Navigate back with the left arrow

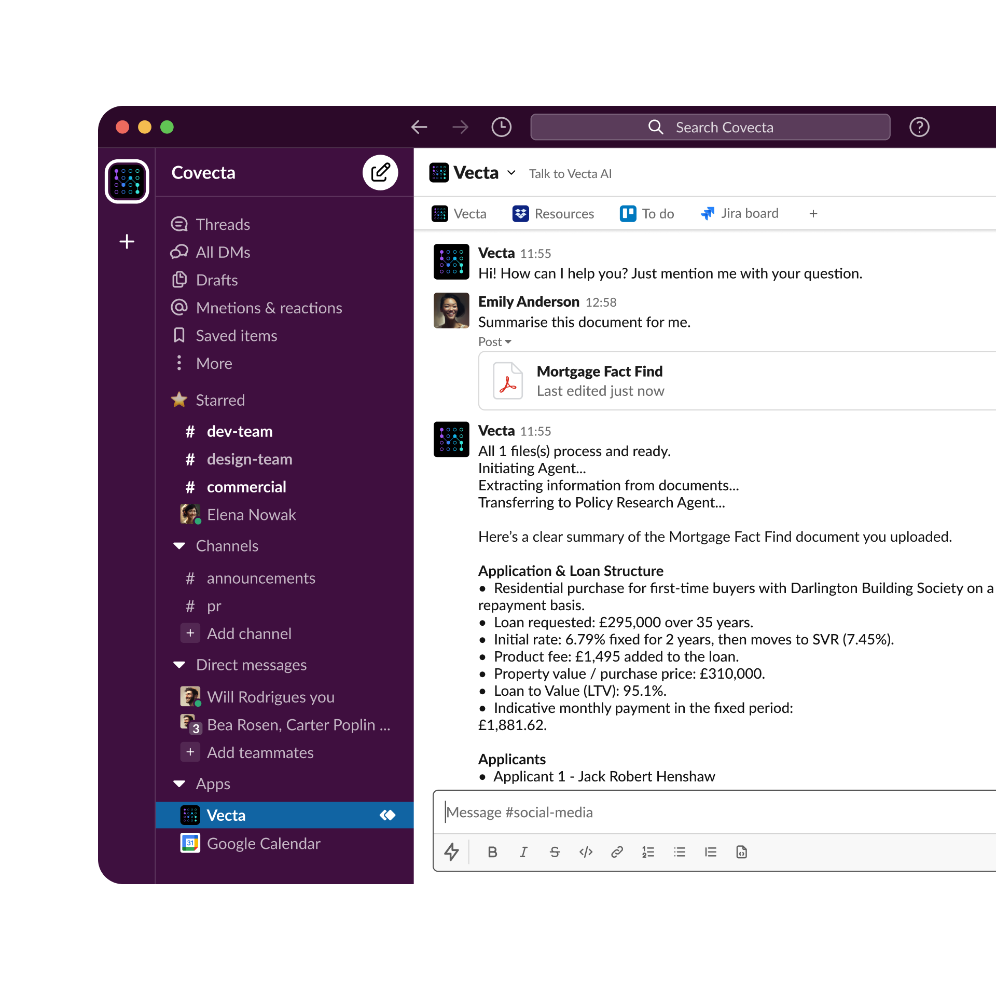419,127
